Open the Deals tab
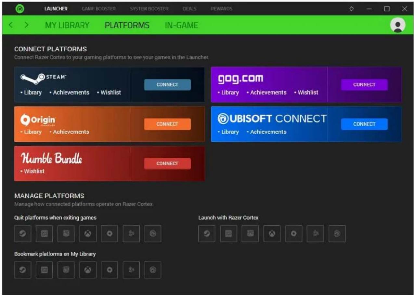Image resolution: width=414 pixels, height=295 pixels. 189,9
